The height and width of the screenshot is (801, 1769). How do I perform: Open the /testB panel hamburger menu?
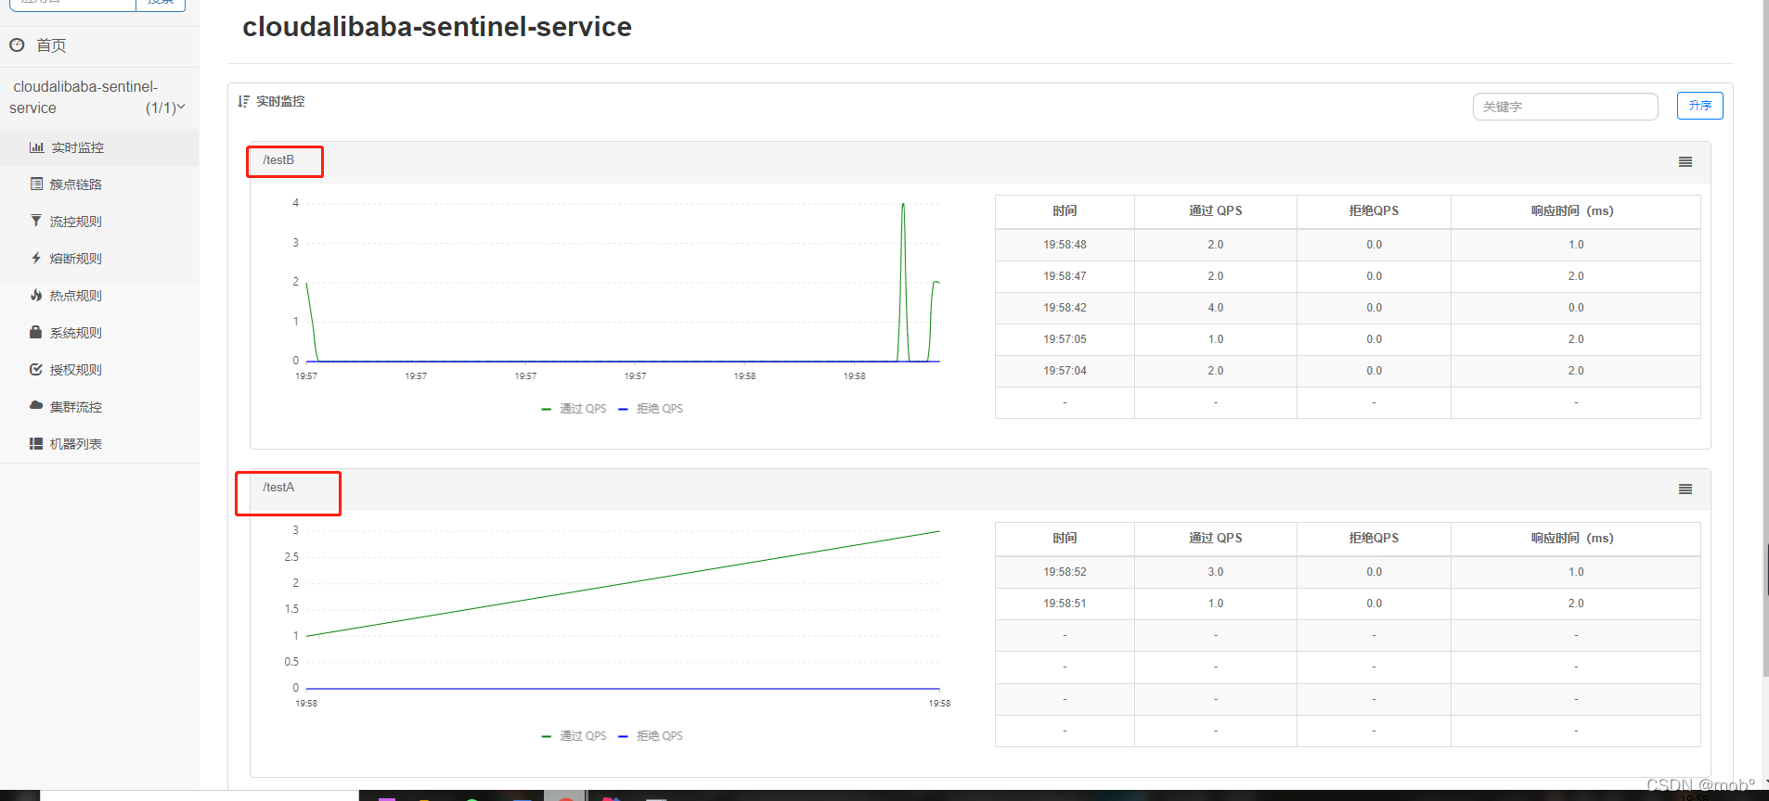click(1685, 162)
